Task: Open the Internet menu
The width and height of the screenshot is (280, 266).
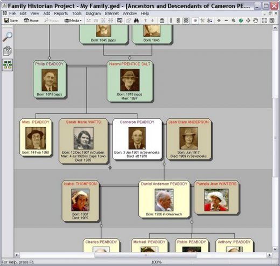Action: 111,13
